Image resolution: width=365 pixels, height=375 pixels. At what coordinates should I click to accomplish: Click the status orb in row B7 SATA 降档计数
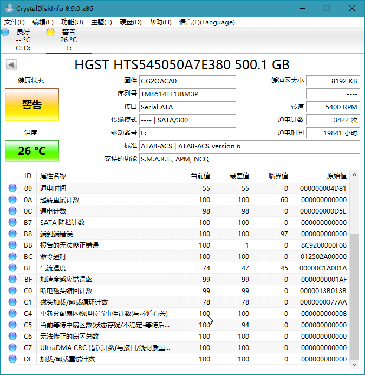click(12, 222)
